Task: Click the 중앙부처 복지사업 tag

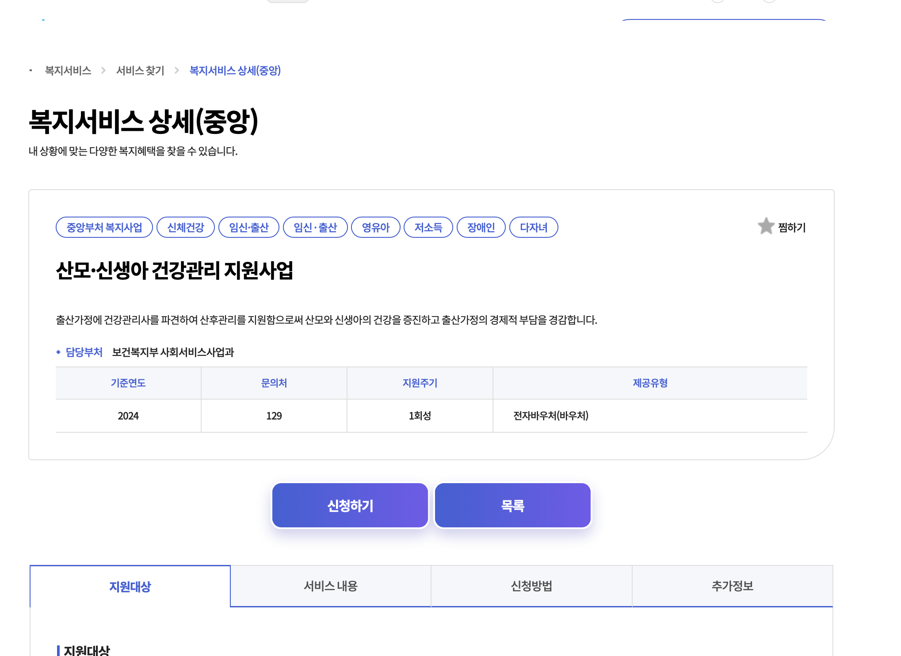Action: (104, 228)
